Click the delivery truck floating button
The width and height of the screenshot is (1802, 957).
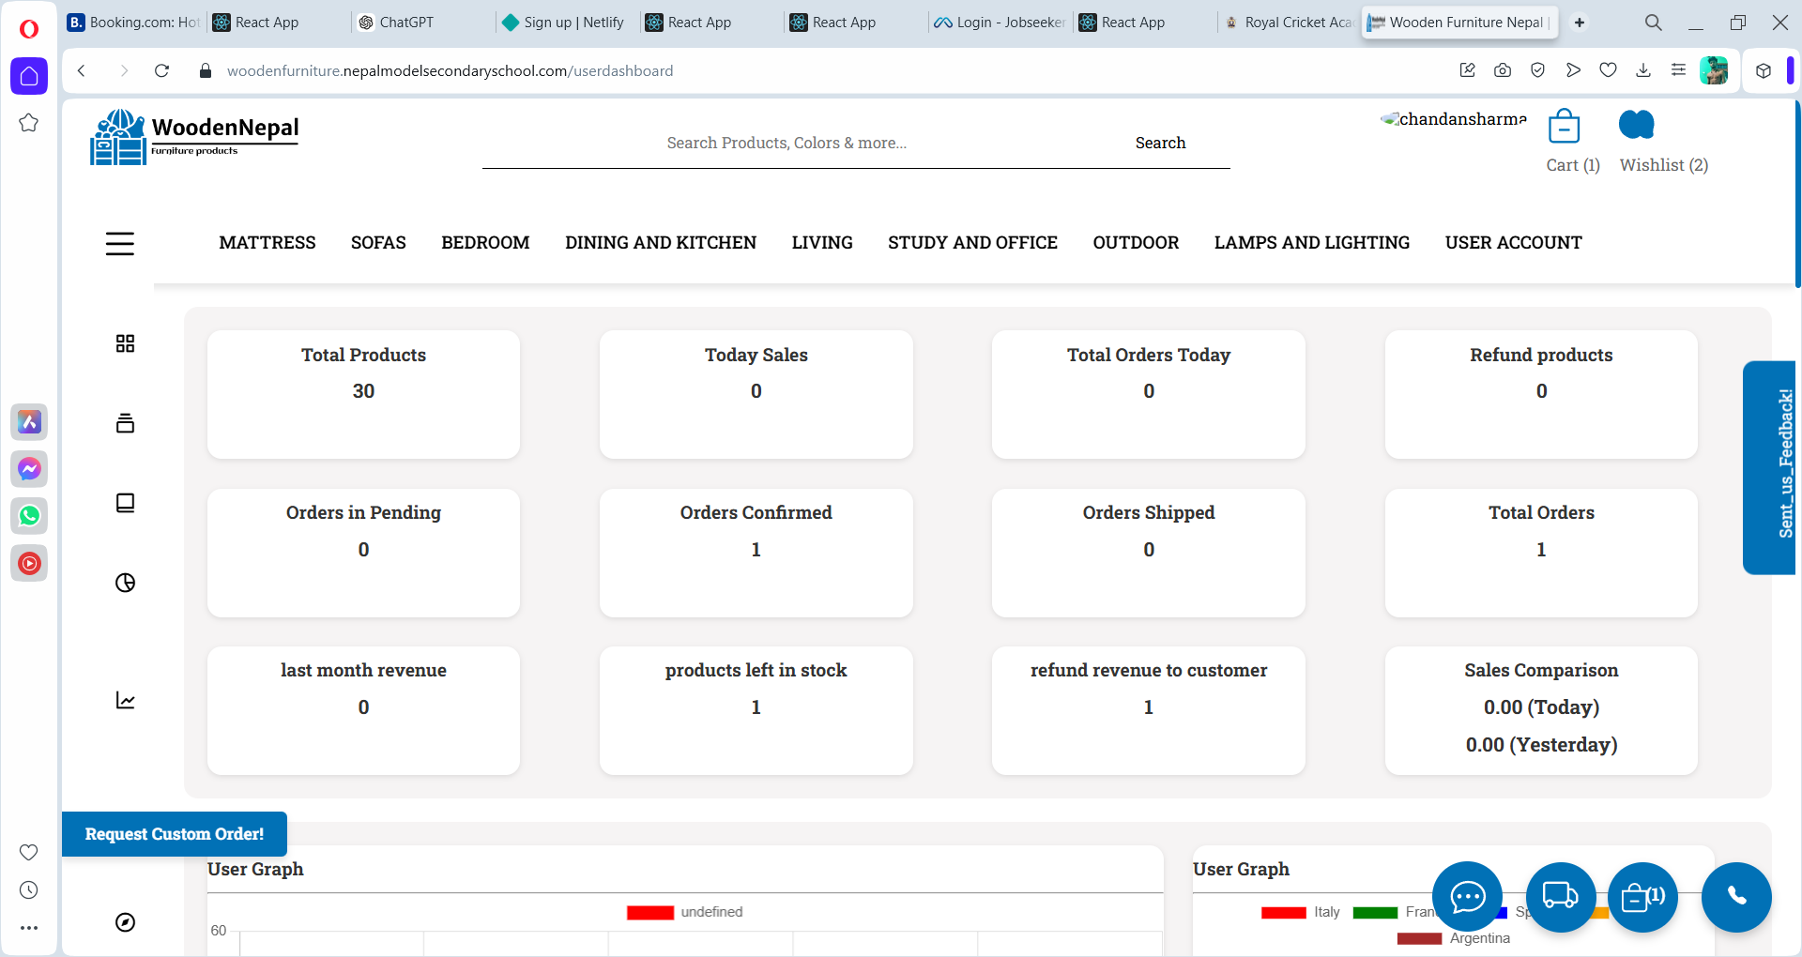coord(1560,897)
